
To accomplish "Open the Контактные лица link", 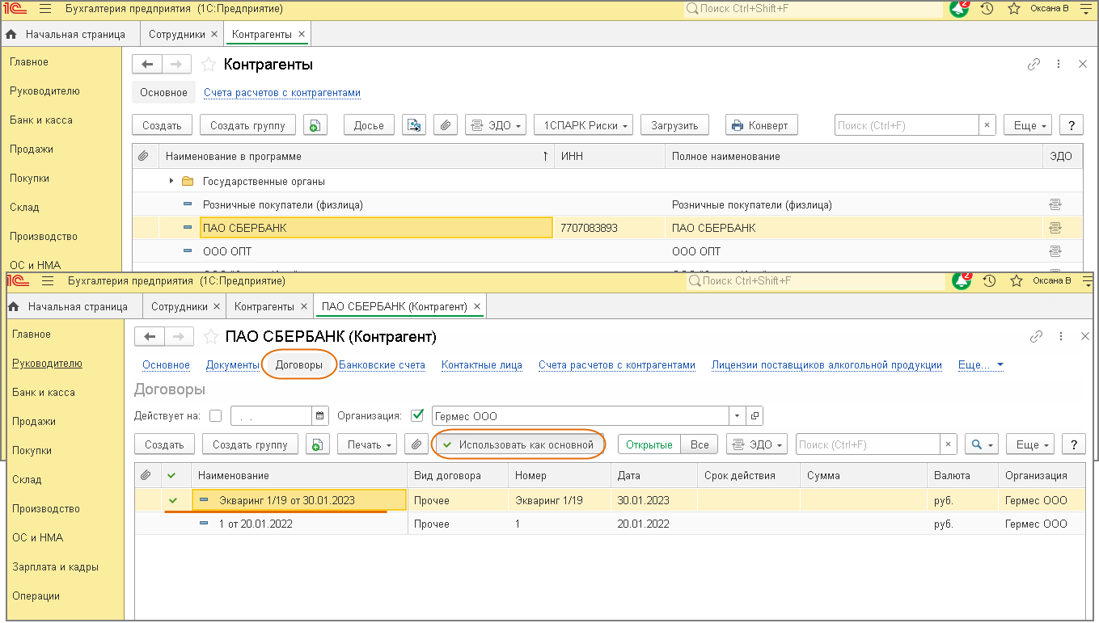I will pyautogui.click(x=482, y=365).
